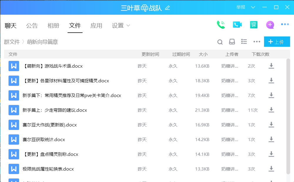Select file 【萌新向】游戏战斗术语.docx

point(53,66)
